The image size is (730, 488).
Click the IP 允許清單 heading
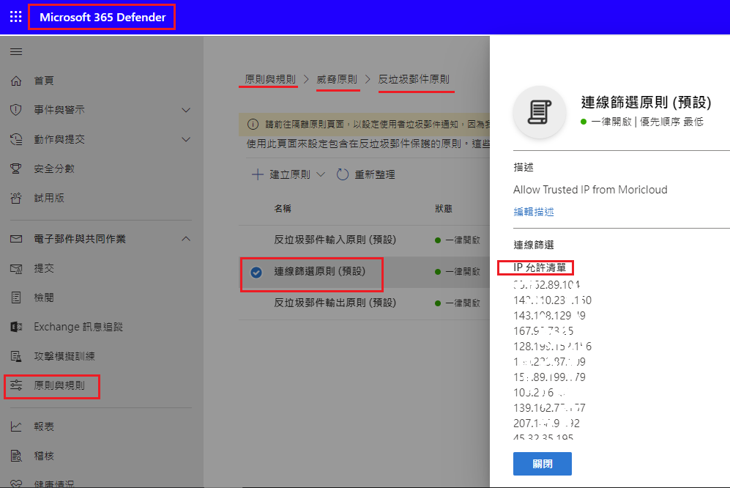click(540, 267)
